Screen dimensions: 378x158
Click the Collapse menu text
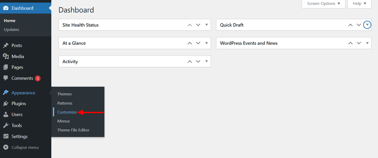pyautogui.click(x=25, y=147)
